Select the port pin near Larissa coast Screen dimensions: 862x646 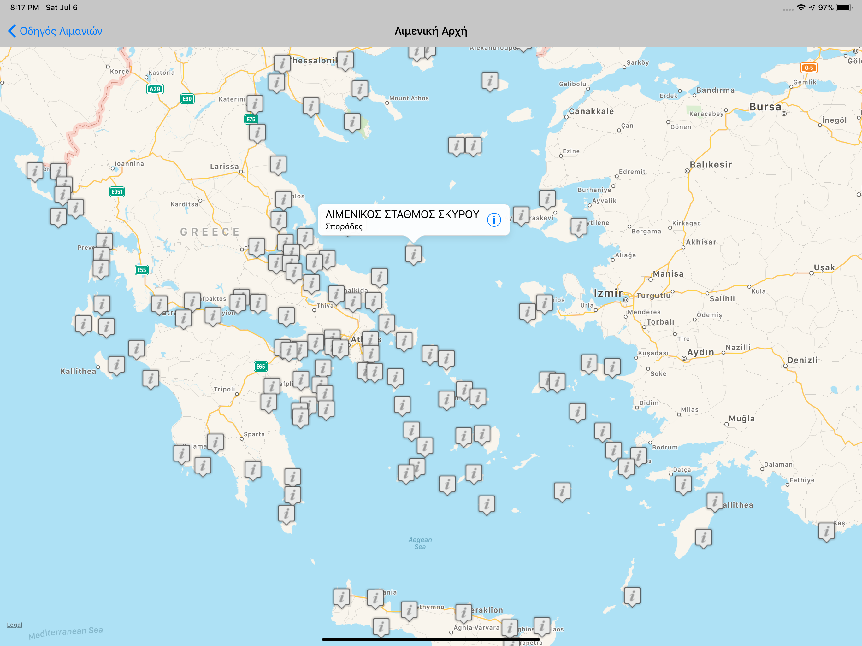coord(278,165)
